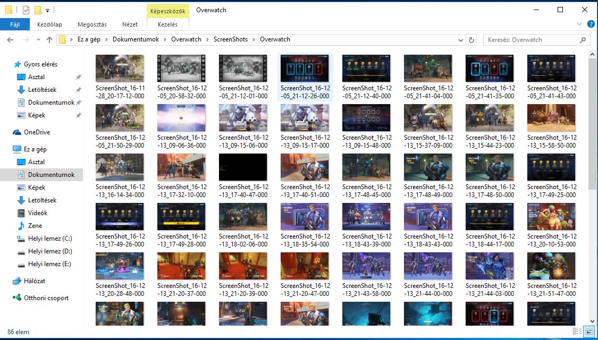Click the vertical scrollbar down arrow

click(x=592, y=322)
